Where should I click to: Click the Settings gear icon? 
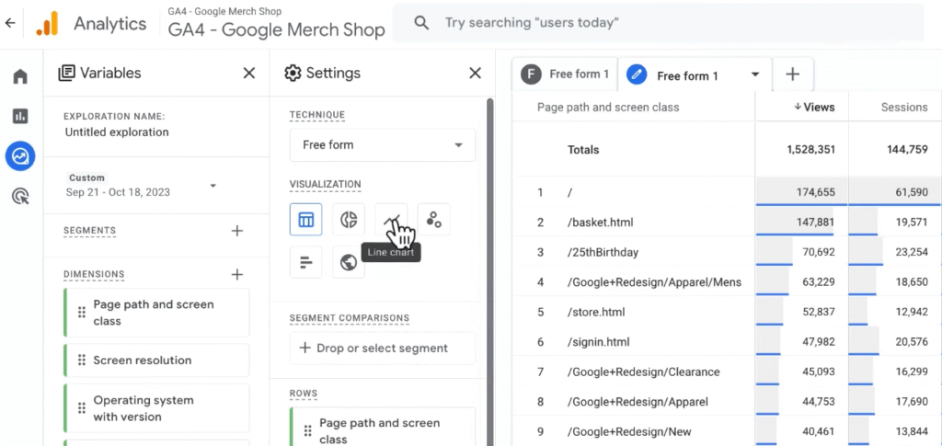tap(293, 74)
